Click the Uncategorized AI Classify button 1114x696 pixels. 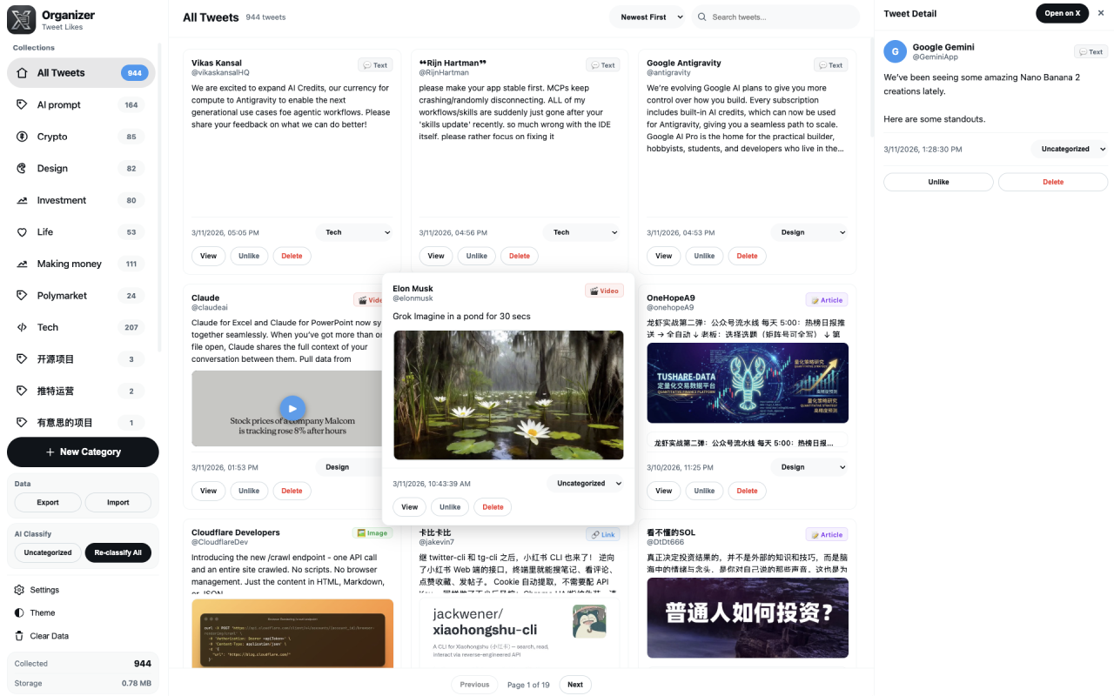click(x=48, y=552)
